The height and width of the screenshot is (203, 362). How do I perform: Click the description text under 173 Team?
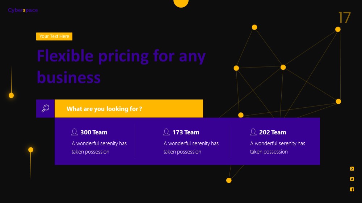191,147
